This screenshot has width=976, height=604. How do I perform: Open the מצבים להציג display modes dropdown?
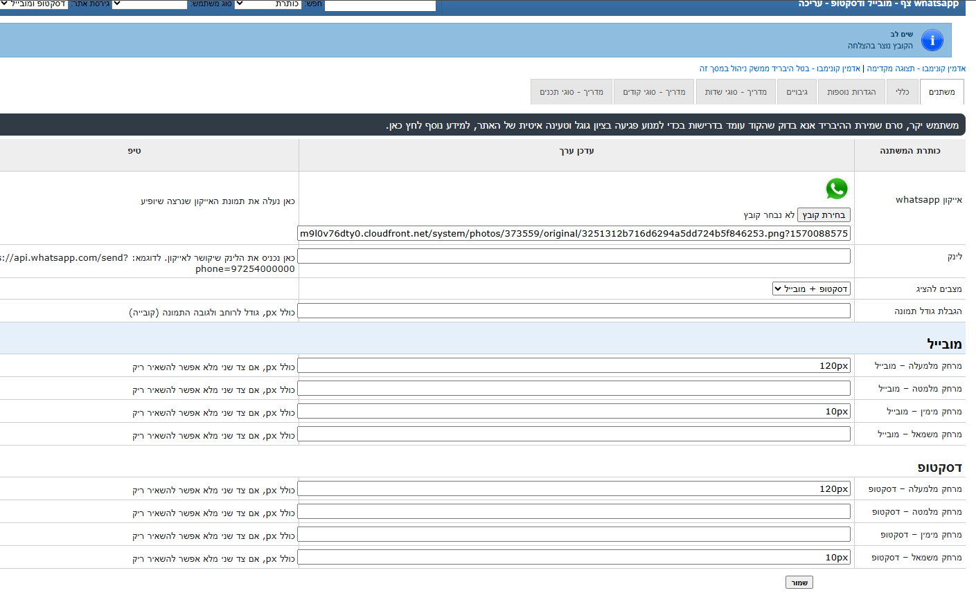(x=811, y=289)
